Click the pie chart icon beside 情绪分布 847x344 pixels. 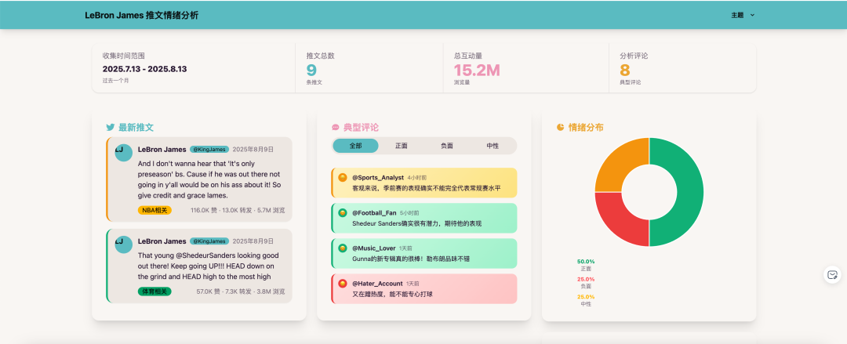(561, 127)
